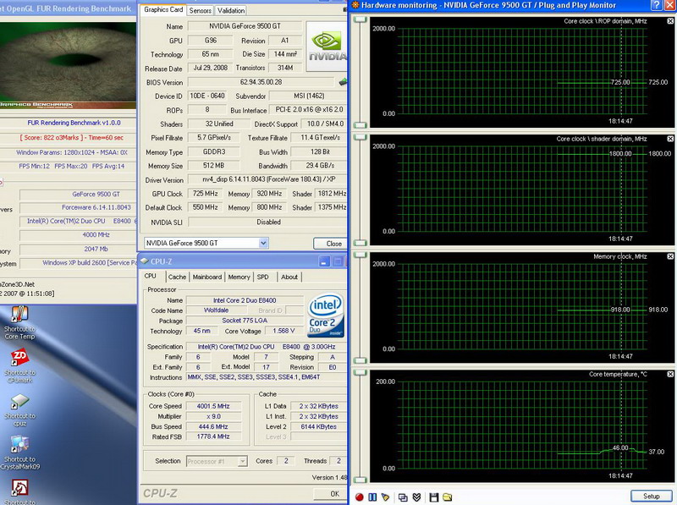677x505 pixels.
Task: Switch to the Mainboard tab in CPU-Z
Action: click(x=207, y=277)
